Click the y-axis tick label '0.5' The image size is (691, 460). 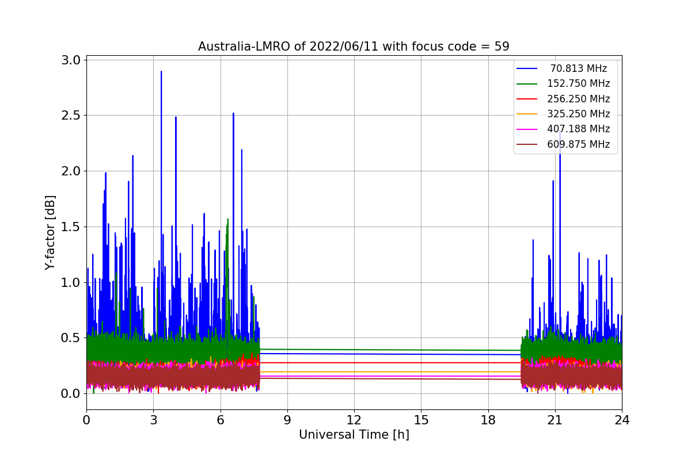pyautogui.click(x=71, y=338)
